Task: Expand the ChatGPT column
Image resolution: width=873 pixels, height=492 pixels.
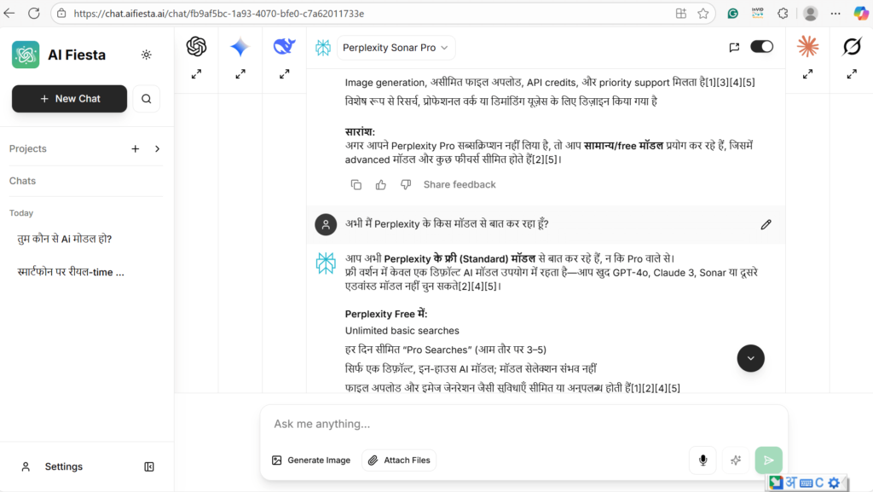Action: pos(197,74)
